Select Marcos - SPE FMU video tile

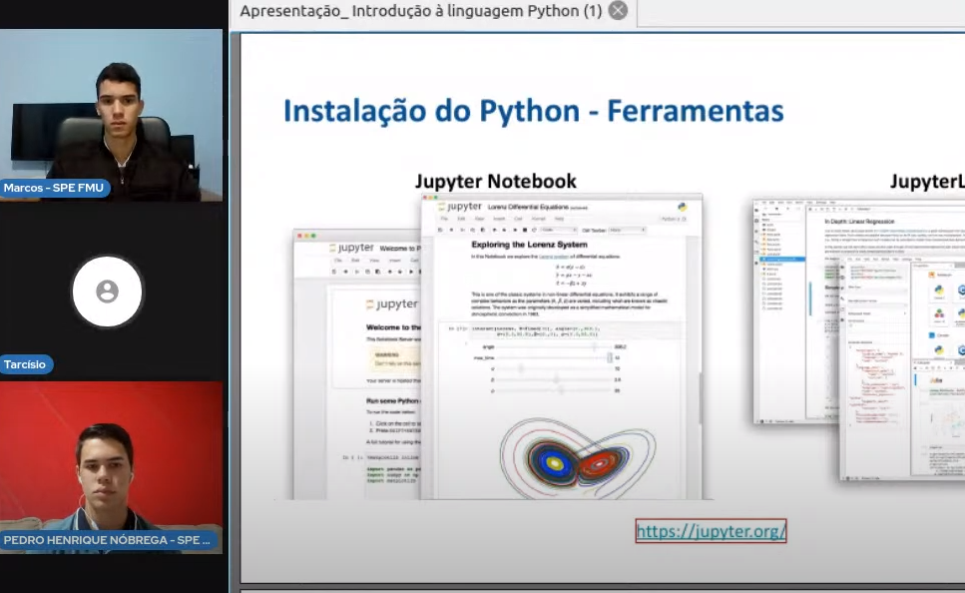tap(112, 115)
